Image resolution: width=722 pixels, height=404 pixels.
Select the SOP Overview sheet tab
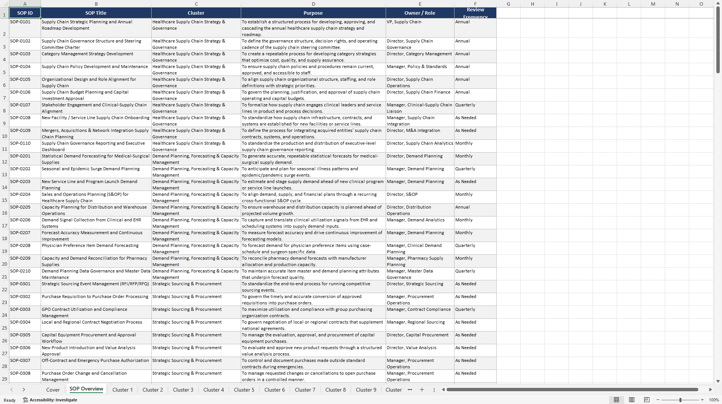[86, 389]
